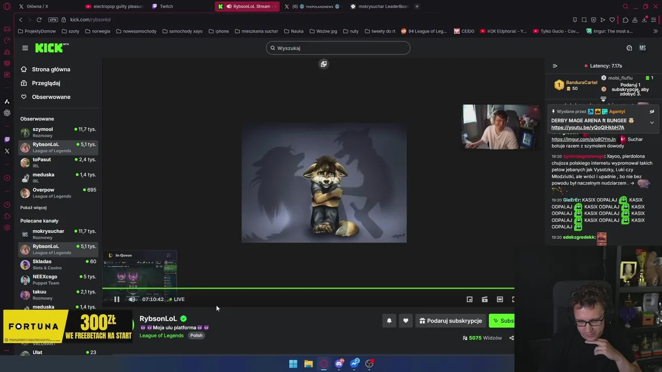Open CEIDG bookmark
The width and height of the screenshot is (662, 372).
pos(464,31)
